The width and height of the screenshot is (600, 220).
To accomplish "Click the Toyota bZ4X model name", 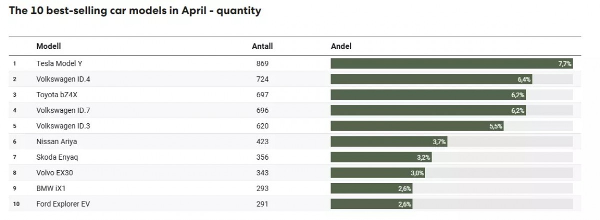I will (x=55, y=95).
